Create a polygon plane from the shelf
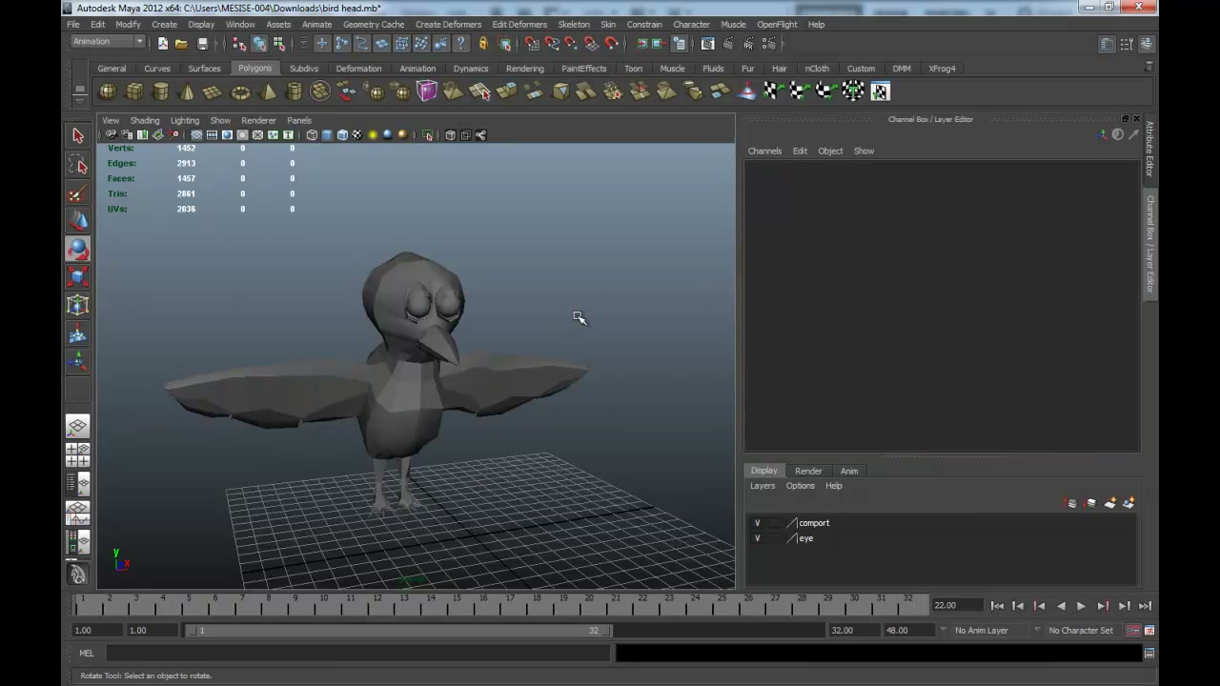 click(213, 91)
